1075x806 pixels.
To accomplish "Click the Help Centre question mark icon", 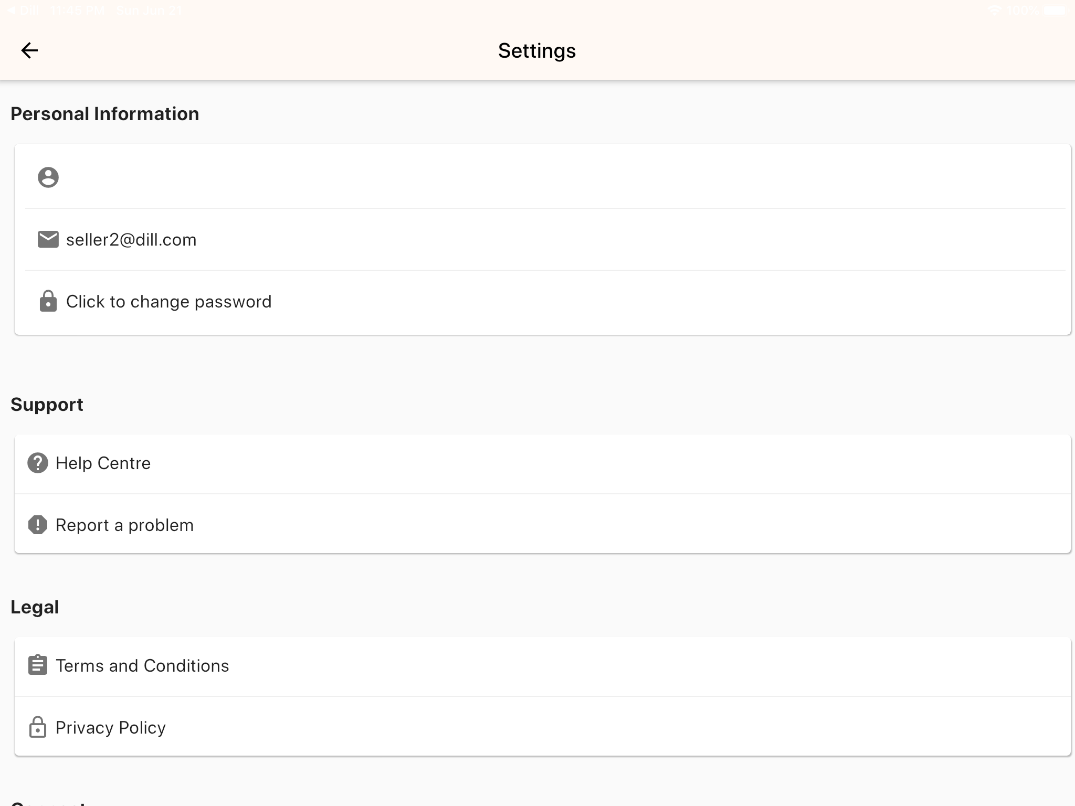I will pos(38,463).
